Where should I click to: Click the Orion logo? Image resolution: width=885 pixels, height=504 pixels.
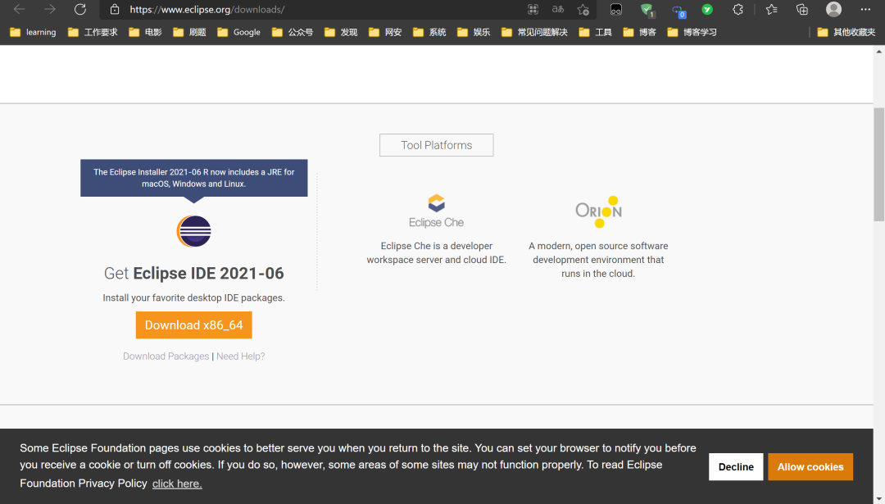click(599, 211)
